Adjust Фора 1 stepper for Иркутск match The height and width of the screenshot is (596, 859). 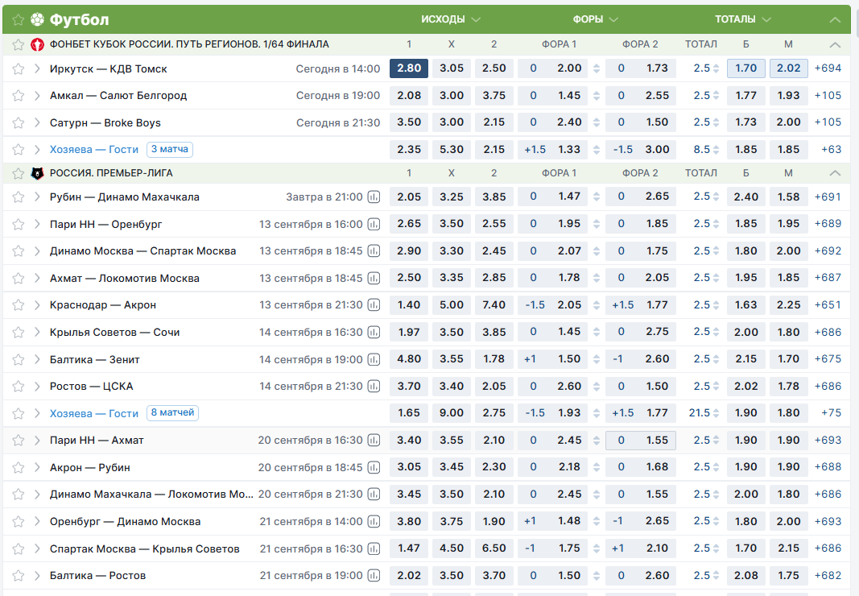pos(596,68)
